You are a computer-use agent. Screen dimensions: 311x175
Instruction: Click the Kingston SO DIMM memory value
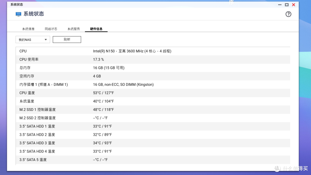[x=123, y=85]
